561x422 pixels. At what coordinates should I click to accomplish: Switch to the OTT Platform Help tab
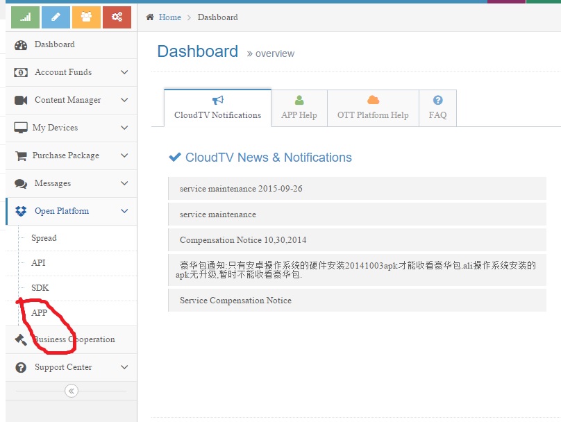click(x=373, y=108)
